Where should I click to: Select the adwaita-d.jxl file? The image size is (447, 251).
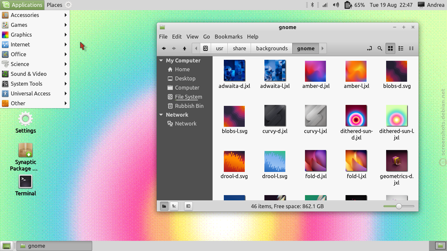click(234, 74)
